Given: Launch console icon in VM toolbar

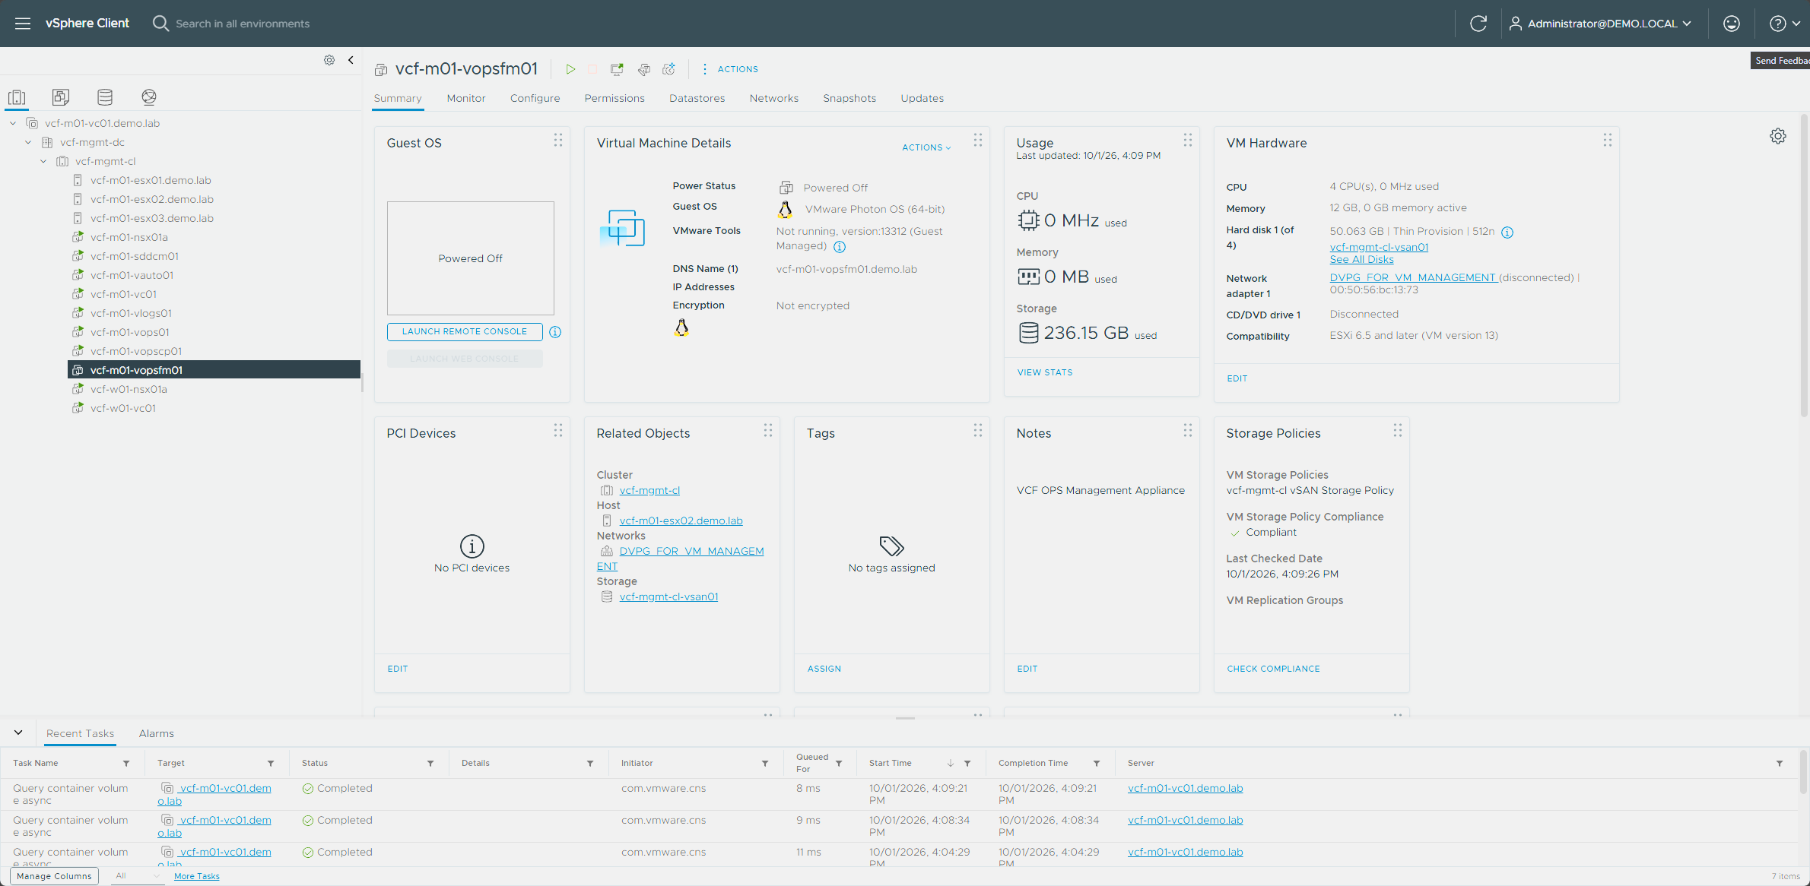Looking at the screenshot, I should click(617, 69).
